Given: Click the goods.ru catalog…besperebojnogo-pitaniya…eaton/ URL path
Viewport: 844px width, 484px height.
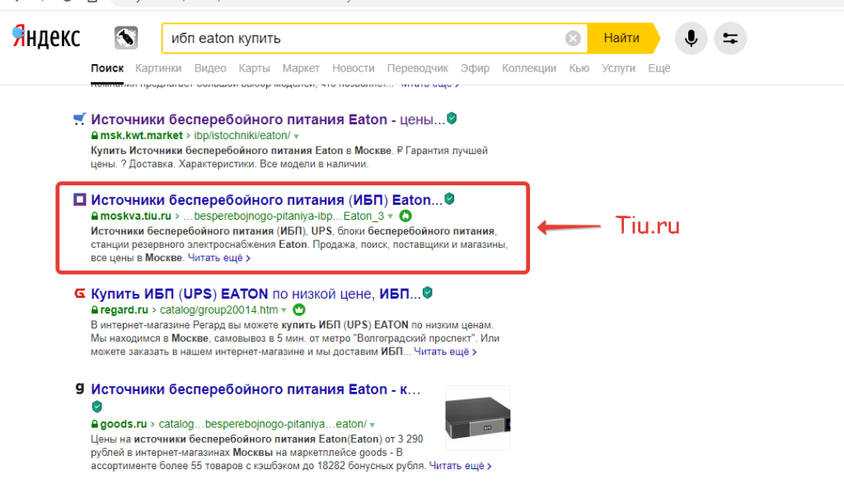Looking at the screenshot, I should [263, 424].
